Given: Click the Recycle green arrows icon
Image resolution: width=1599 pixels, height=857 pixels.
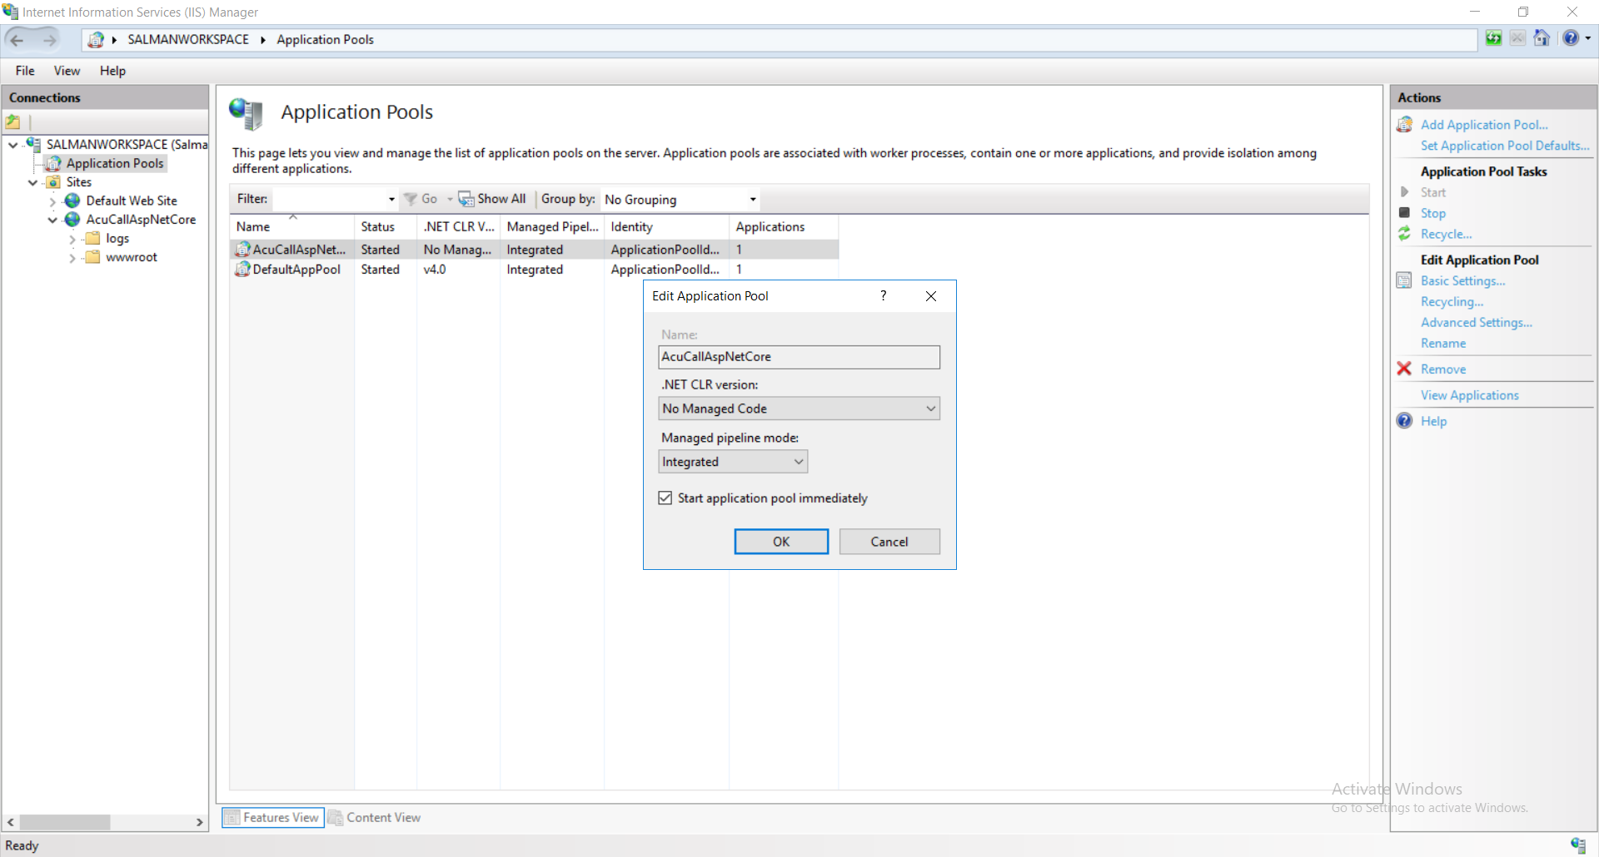Looking at the screenshot, I should pyautogui.click(x=1404, y=234).
